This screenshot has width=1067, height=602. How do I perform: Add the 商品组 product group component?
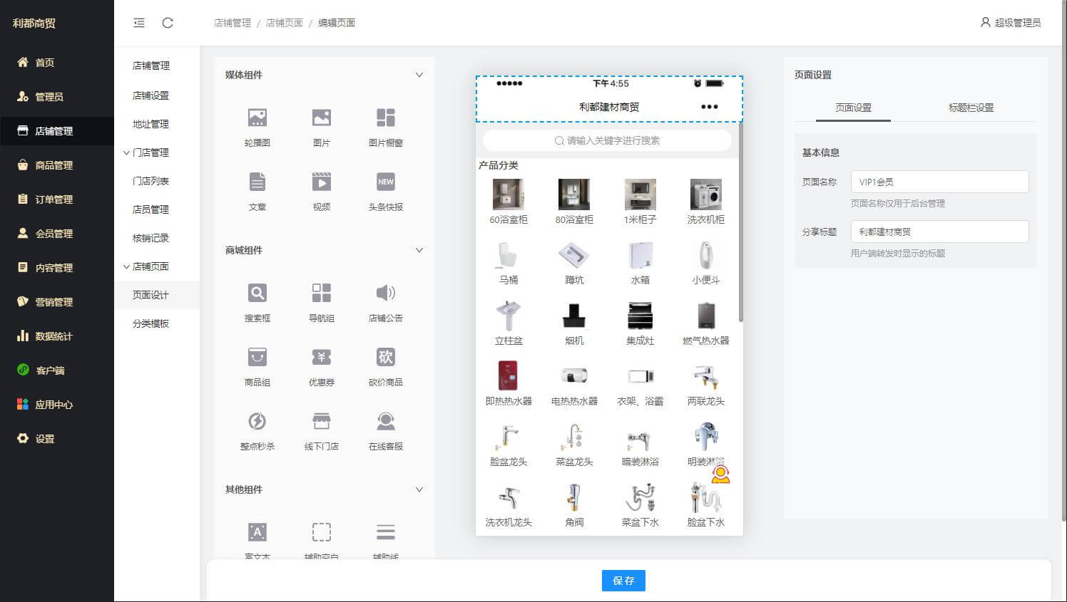(257, 367)
